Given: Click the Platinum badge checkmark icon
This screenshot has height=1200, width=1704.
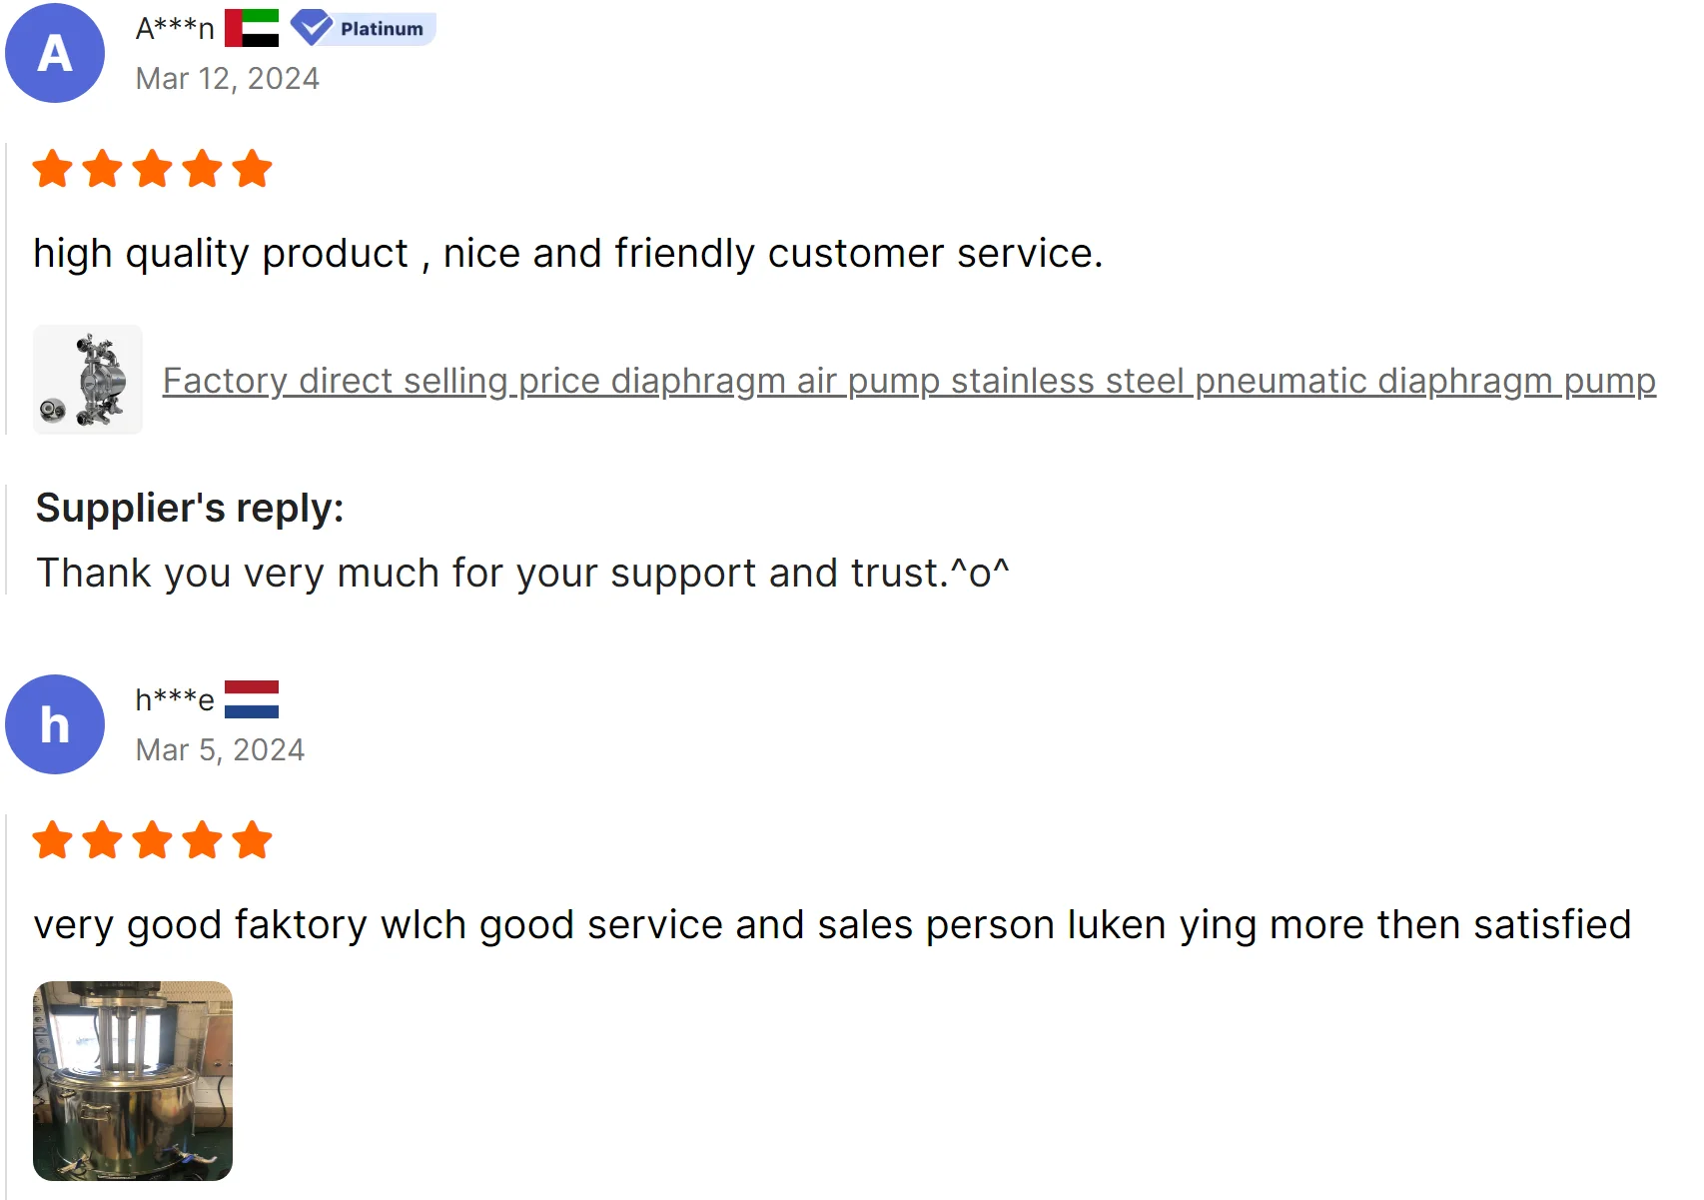Looking at the screenshot, I should click(313, 28).
